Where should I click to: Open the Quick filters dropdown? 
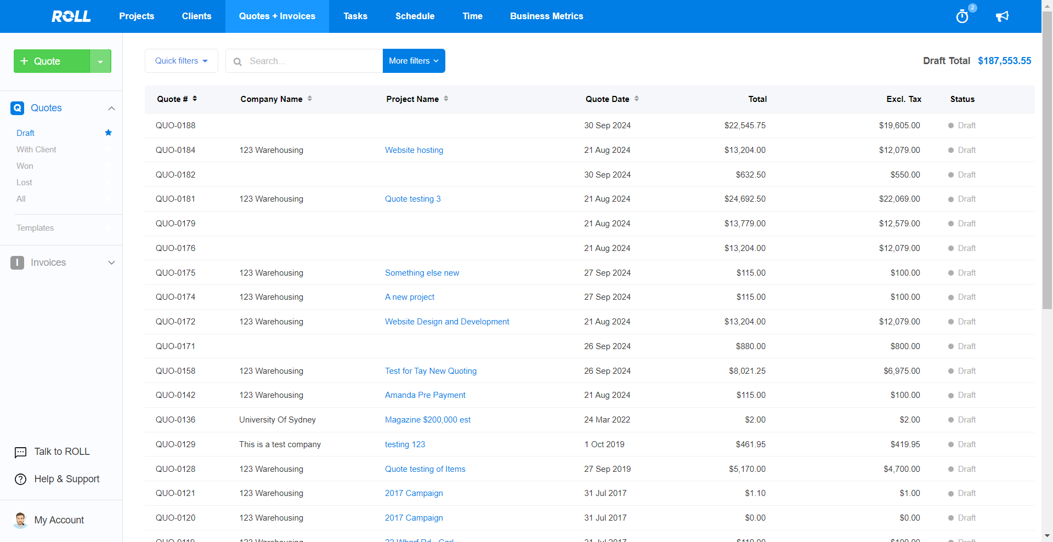coord(181,61)
